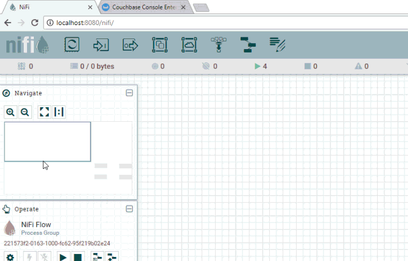
Task: Click the zoom in magnifier button
Action: [10, 112]
